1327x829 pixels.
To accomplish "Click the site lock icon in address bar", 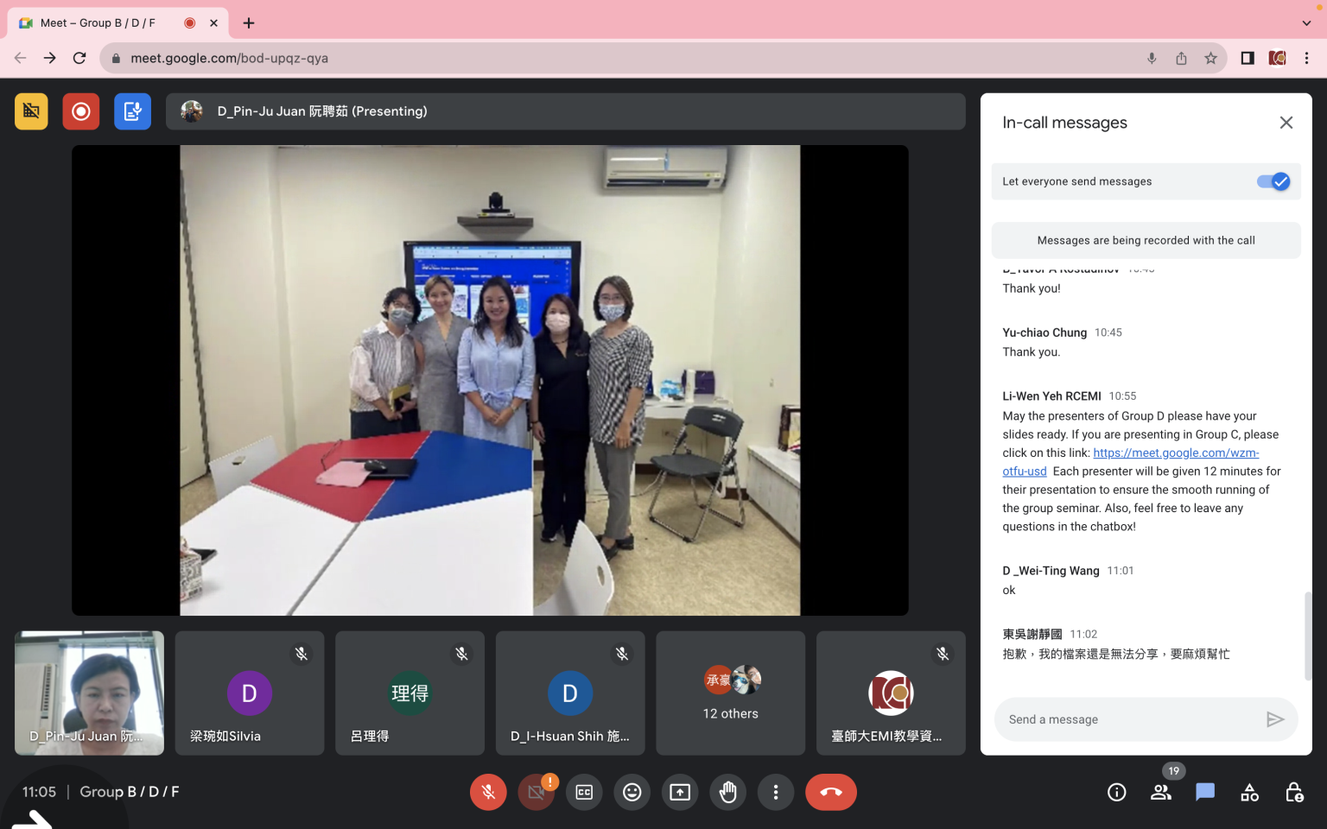I will click(x=116, y=58).
